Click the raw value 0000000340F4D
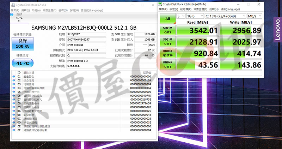 coord(141,96)
